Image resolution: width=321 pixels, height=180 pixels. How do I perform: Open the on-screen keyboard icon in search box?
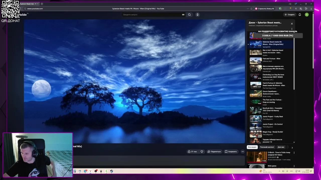(x=183, y=14)
